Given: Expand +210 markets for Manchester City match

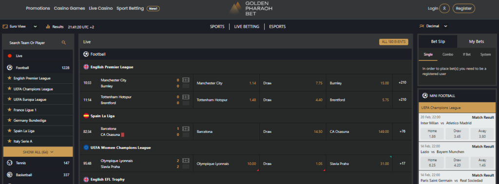Looking at the screenshot, I should click(x=402, y=83).
